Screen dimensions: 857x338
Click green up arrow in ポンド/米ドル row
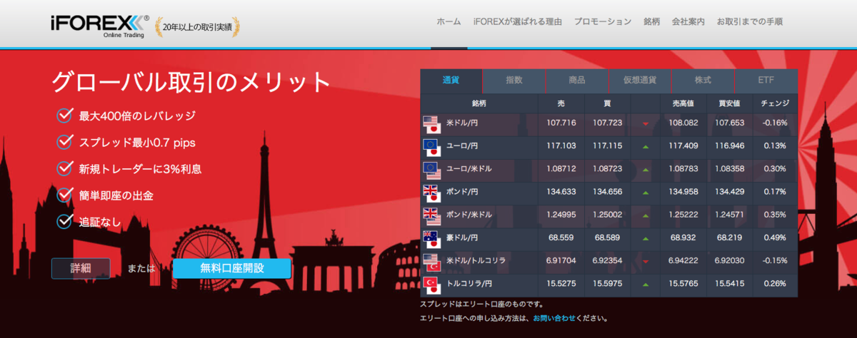646,215
